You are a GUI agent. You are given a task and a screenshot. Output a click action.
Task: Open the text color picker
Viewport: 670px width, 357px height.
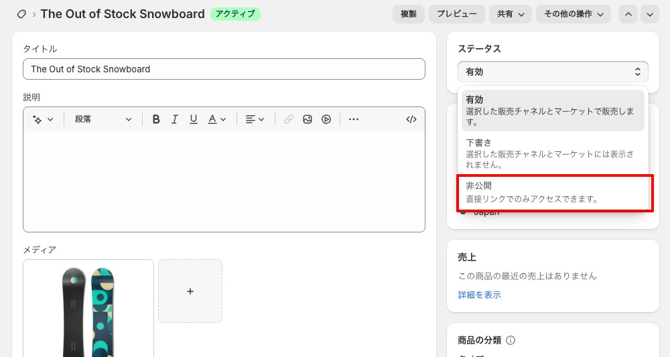(x=216, y=119)
